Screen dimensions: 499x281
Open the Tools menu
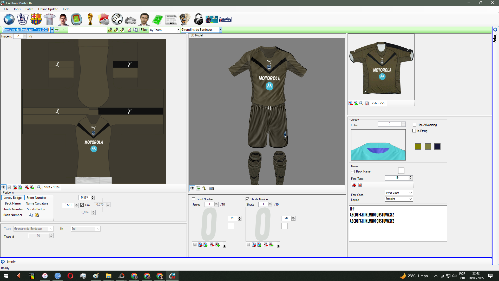(x=17, y=9)
